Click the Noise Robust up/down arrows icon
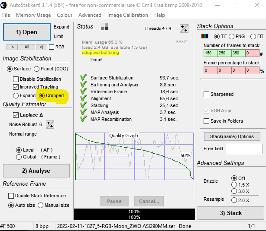The height and width of the screenshot is (231, 266). click(x=50, y=125)
